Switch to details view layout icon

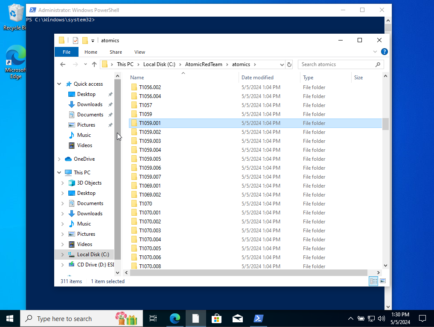click(373, 281)
